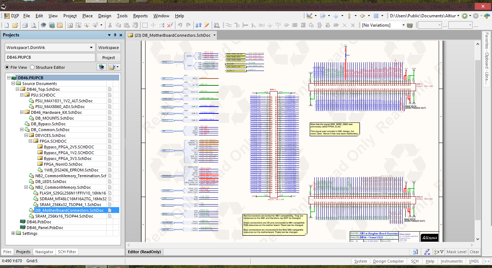Image resolution: width=492 pixels, height=268 pixels.
Task: Select SRAM_256Kx16_TSOP44.SchDoc tree item
Action: 64,216
